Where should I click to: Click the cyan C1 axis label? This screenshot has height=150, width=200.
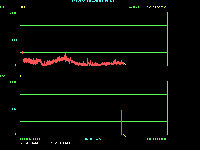tap(15, 40)
